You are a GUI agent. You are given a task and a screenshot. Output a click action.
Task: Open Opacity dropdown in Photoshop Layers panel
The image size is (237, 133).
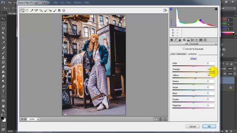[x=235, y=69]
